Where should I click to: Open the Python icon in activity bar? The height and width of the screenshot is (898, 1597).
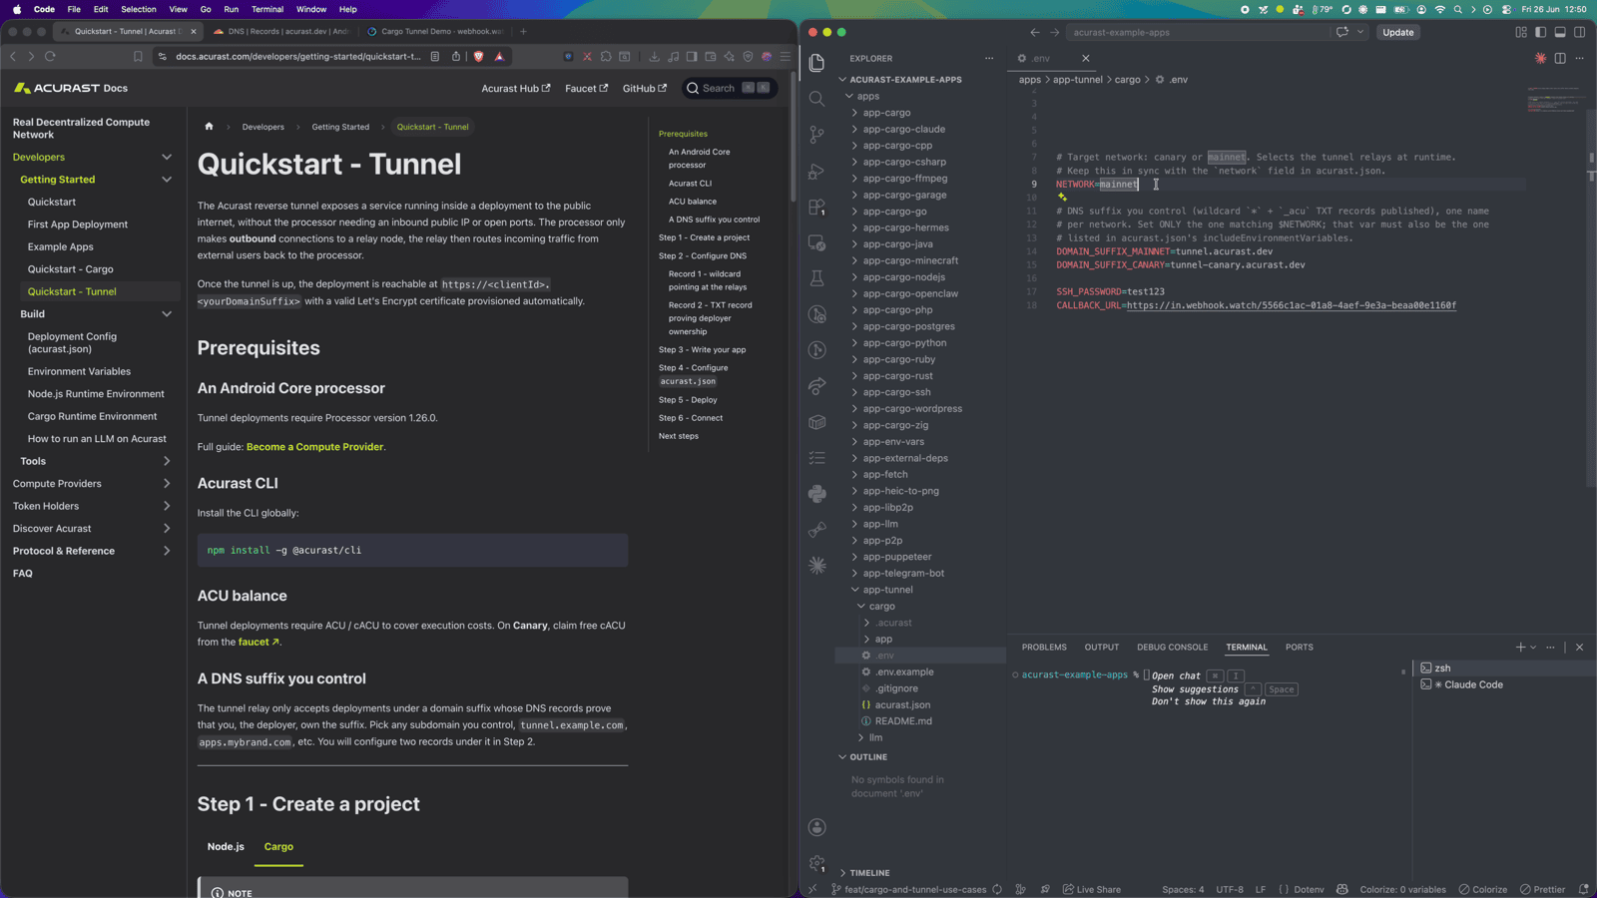[816, 494]
